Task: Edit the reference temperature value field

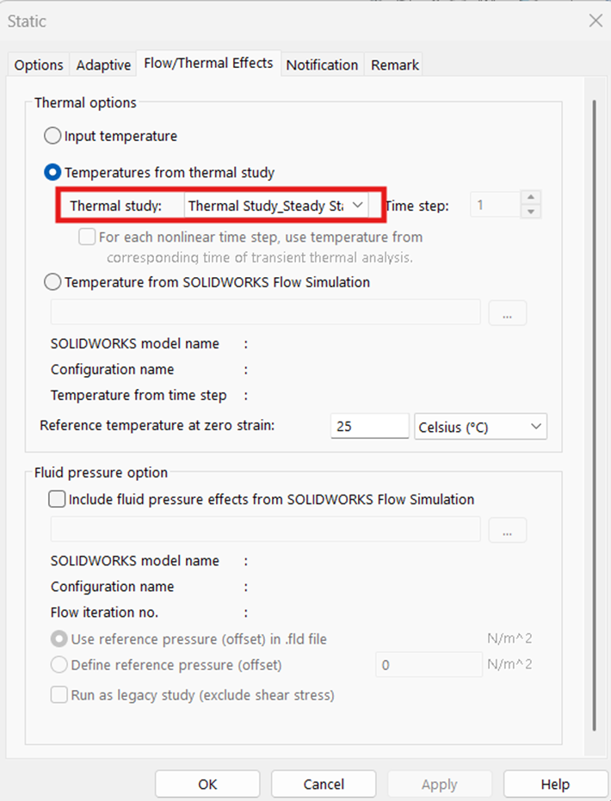Action: pyautogui.click(x=368, y=425)
